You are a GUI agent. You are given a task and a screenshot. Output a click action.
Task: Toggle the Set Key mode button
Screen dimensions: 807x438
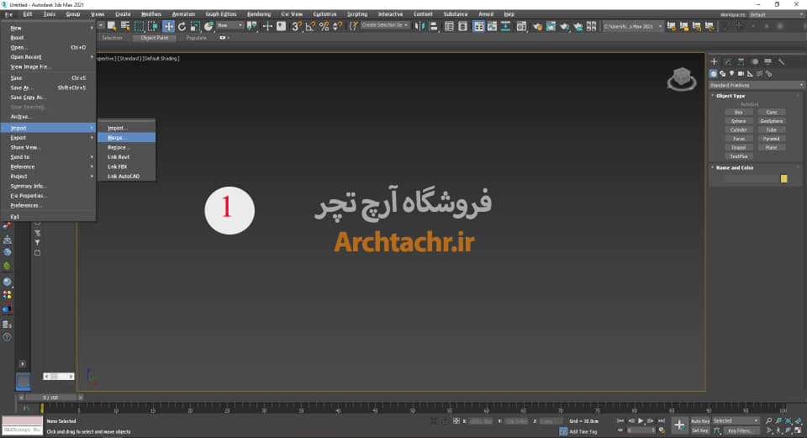click(700, 430)
